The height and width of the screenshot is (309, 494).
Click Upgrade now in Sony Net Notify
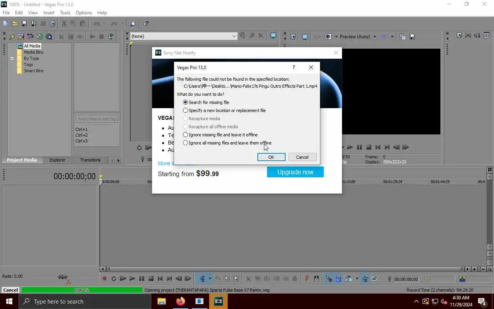[295, 172]
